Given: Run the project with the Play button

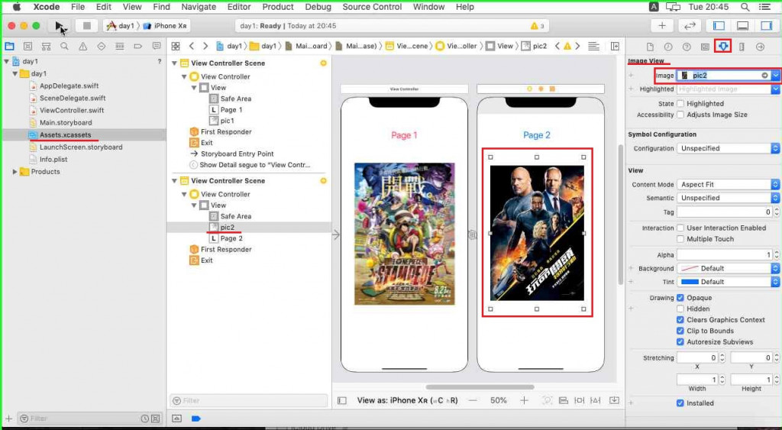Looking at the screenshot, I should coord(60,26).
